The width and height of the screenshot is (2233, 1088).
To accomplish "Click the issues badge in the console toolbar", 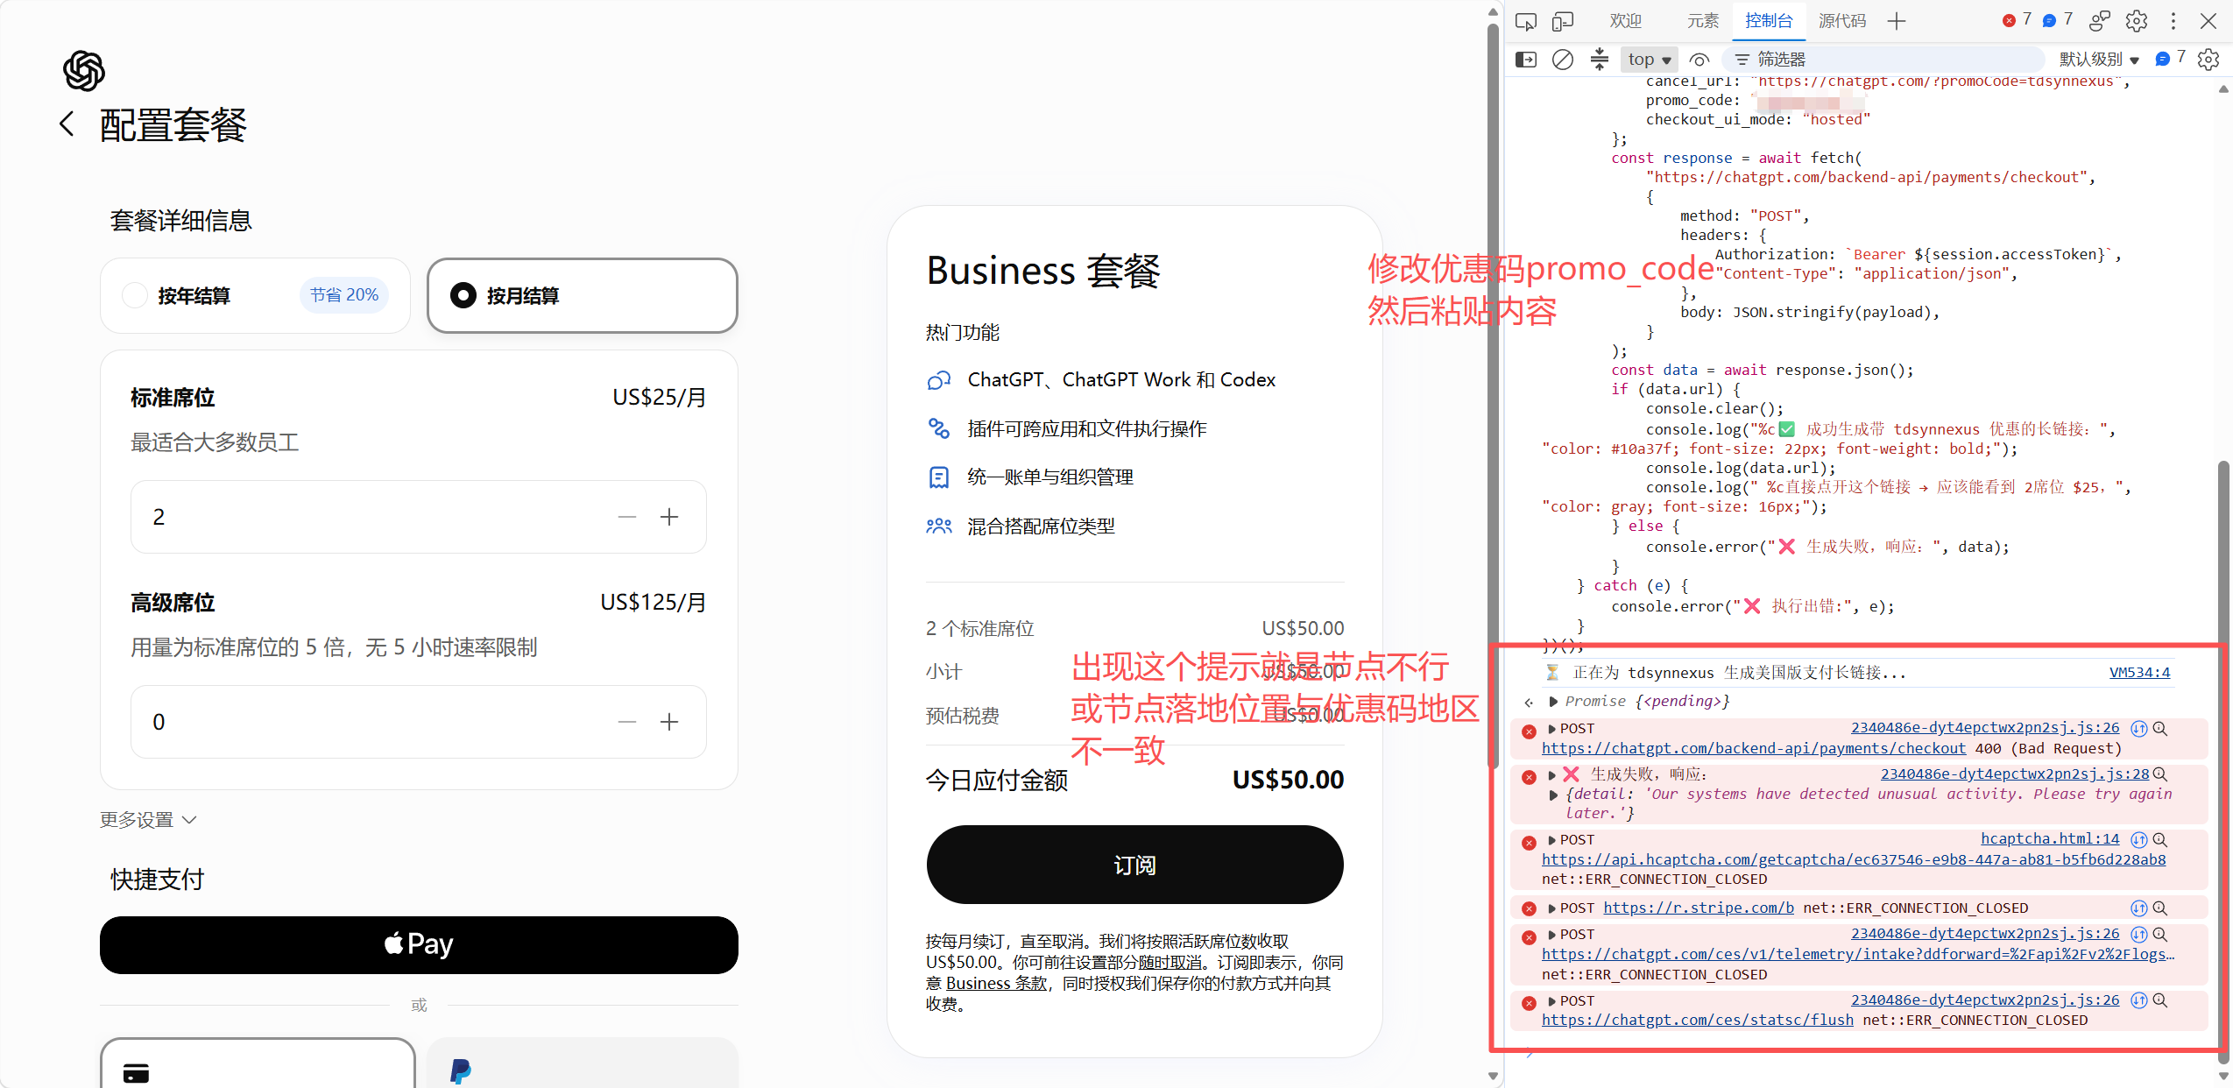I will click(2171, 59).
